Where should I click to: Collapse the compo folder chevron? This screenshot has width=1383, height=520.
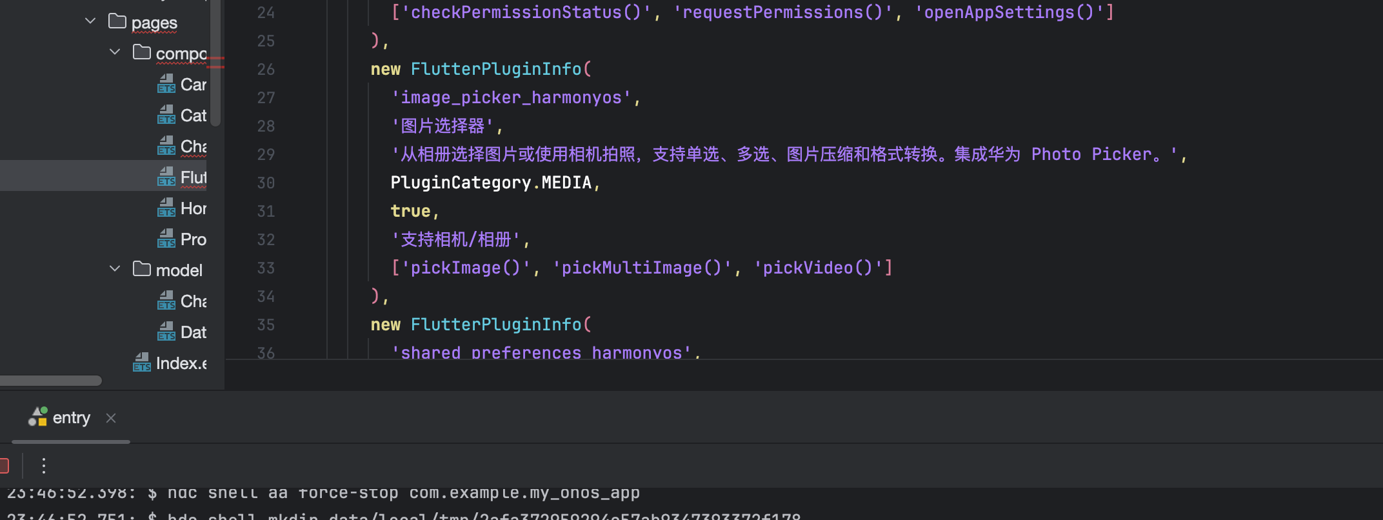pos(115,52)
